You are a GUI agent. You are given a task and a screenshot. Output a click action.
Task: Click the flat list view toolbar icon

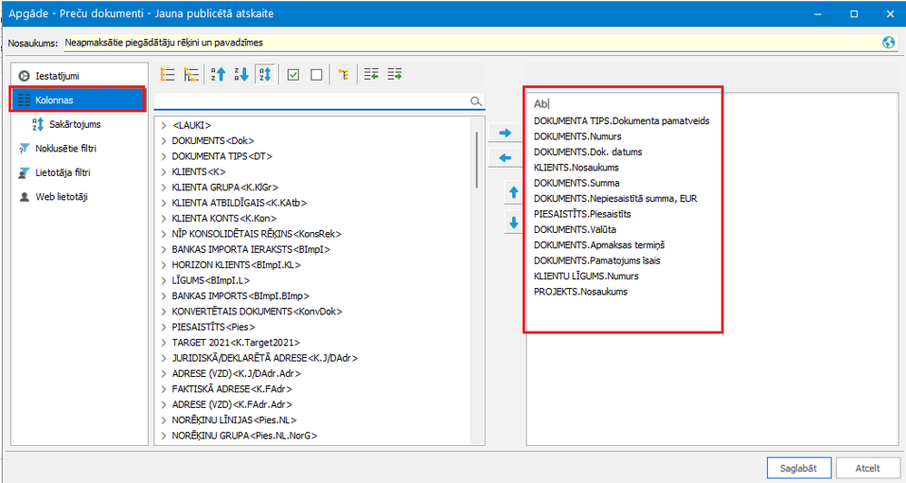coord(167,74)
